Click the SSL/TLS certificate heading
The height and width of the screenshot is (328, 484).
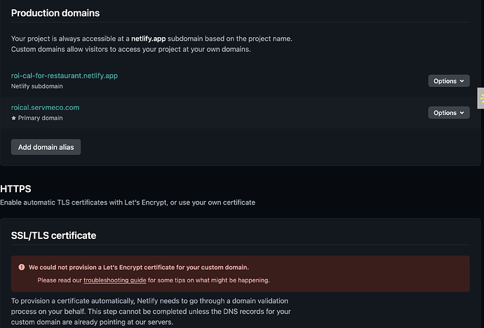tap(53, 235)
